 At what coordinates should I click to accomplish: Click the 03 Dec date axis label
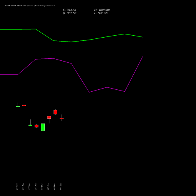(x=54, y=187)
